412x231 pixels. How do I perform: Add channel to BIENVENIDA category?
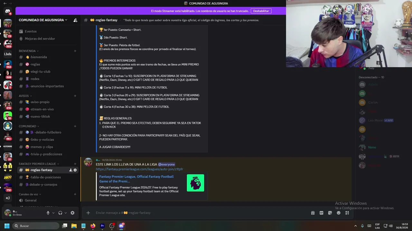(x=75, y=51)
